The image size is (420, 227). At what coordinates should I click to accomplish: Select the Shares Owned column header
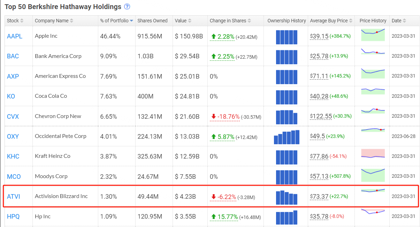(152, 21)
